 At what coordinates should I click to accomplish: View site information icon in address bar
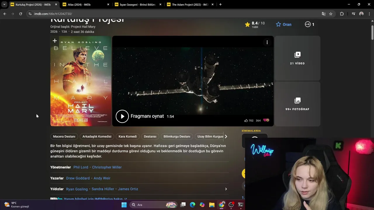coord(30,14)
